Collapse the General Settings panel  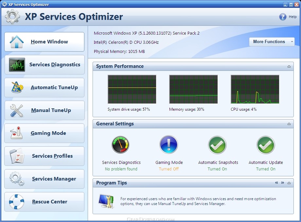(289, 124)
